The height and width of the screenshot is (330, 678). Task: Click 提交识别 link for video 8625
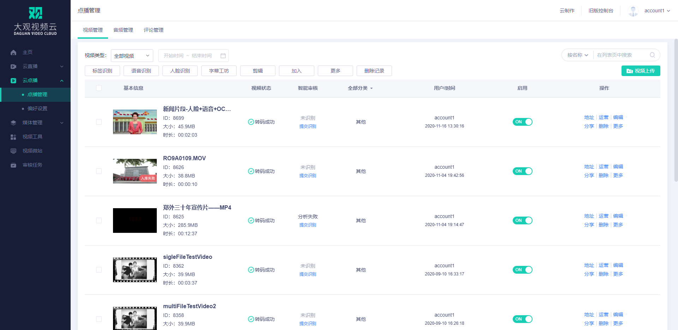coord(308,225)
